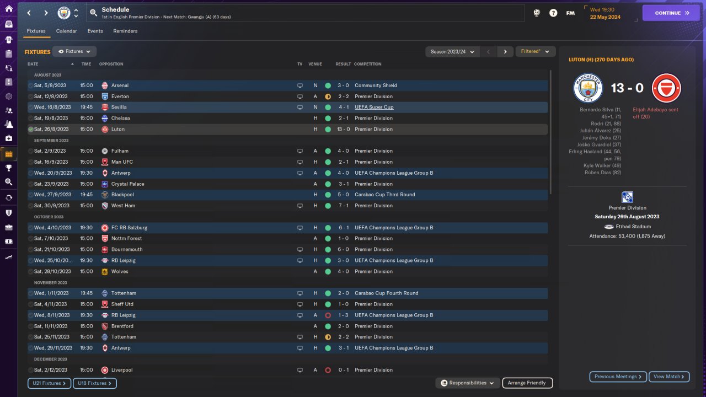
Task: Switch to the Calendar tab
Action: pyautogui.click(x=66, y=31)
